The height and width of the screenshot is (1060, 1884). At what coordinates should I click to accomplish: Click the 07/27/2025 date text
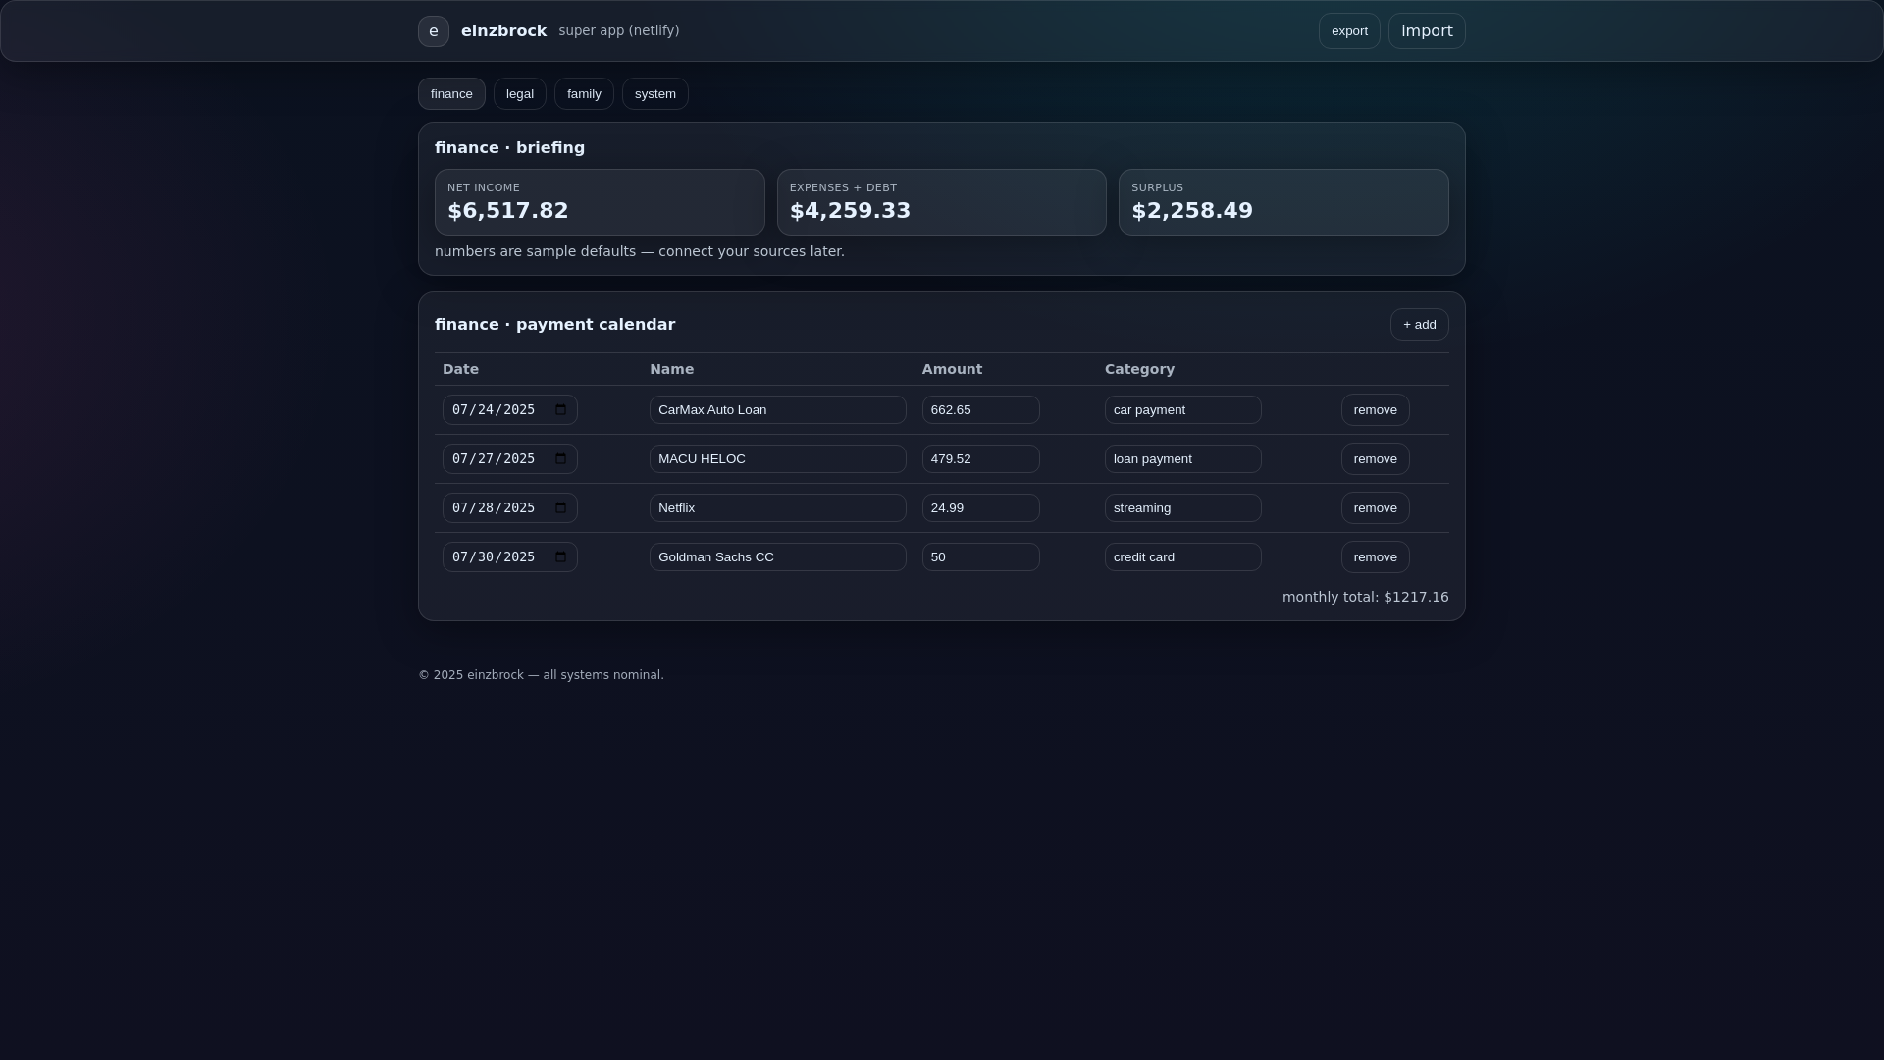[x=494, y=459]
